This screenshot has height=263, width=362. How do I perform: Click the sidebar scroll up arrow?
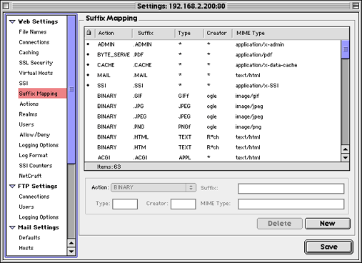[x=71, y=243]
